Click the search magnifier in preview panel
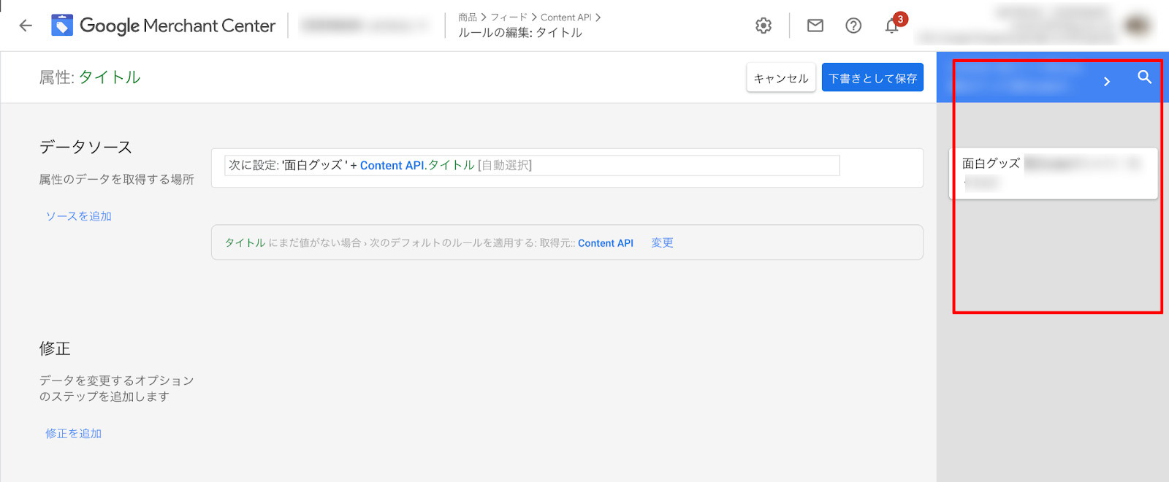This screenshot has height=482, width=1169. click(1144, 77)
